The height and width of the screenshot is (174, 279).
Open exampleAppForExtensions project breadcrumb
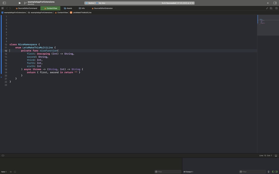point(14,13)
